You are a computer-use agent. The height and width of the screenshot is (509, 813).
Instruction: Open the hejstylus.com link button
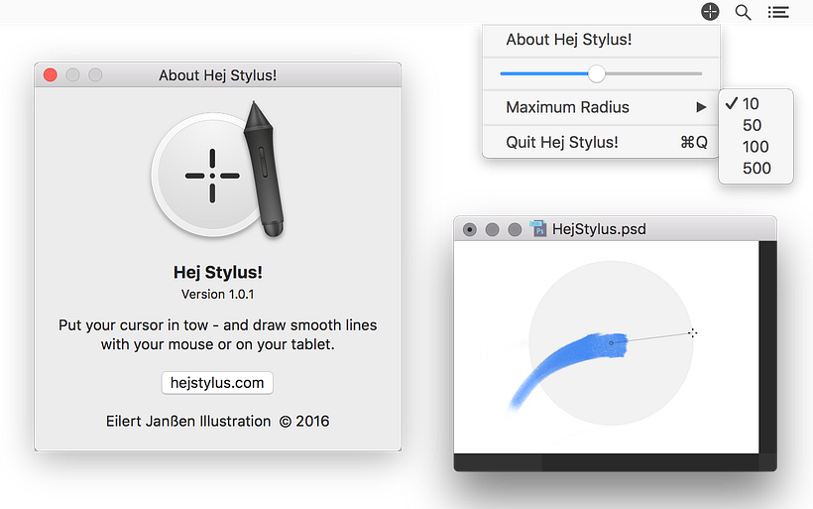pyautogui.click(x=217, y=383)
